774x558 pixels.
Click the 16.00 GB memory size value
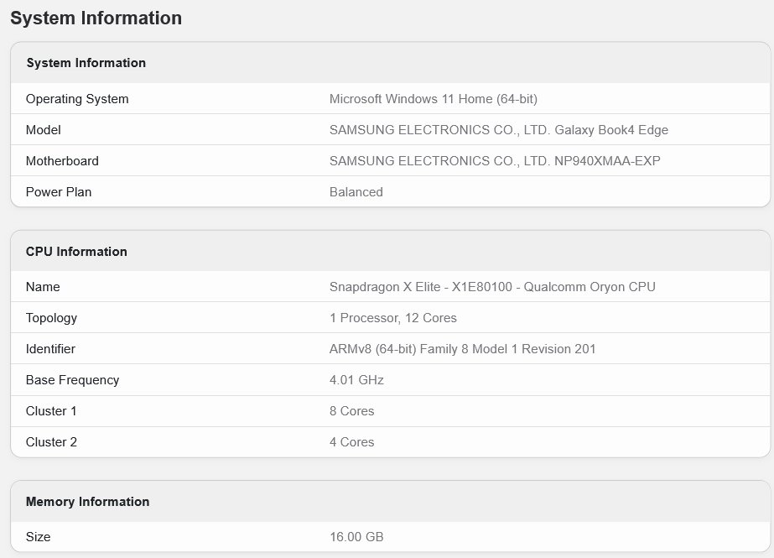[356, 537]
